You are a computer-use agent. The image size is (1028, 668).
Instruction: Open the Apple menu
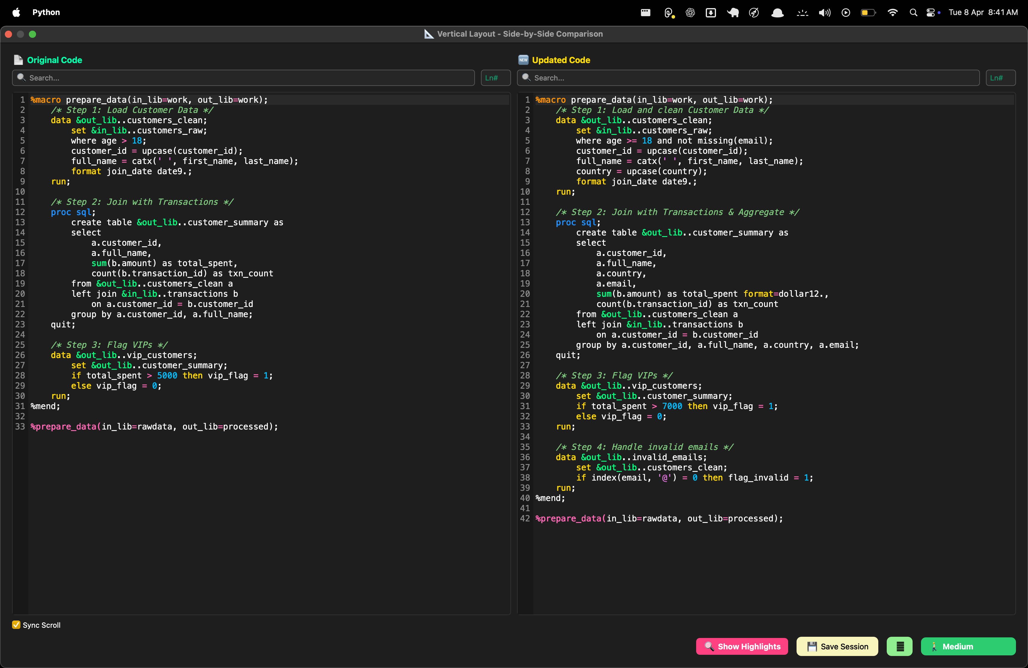point(16,12)
